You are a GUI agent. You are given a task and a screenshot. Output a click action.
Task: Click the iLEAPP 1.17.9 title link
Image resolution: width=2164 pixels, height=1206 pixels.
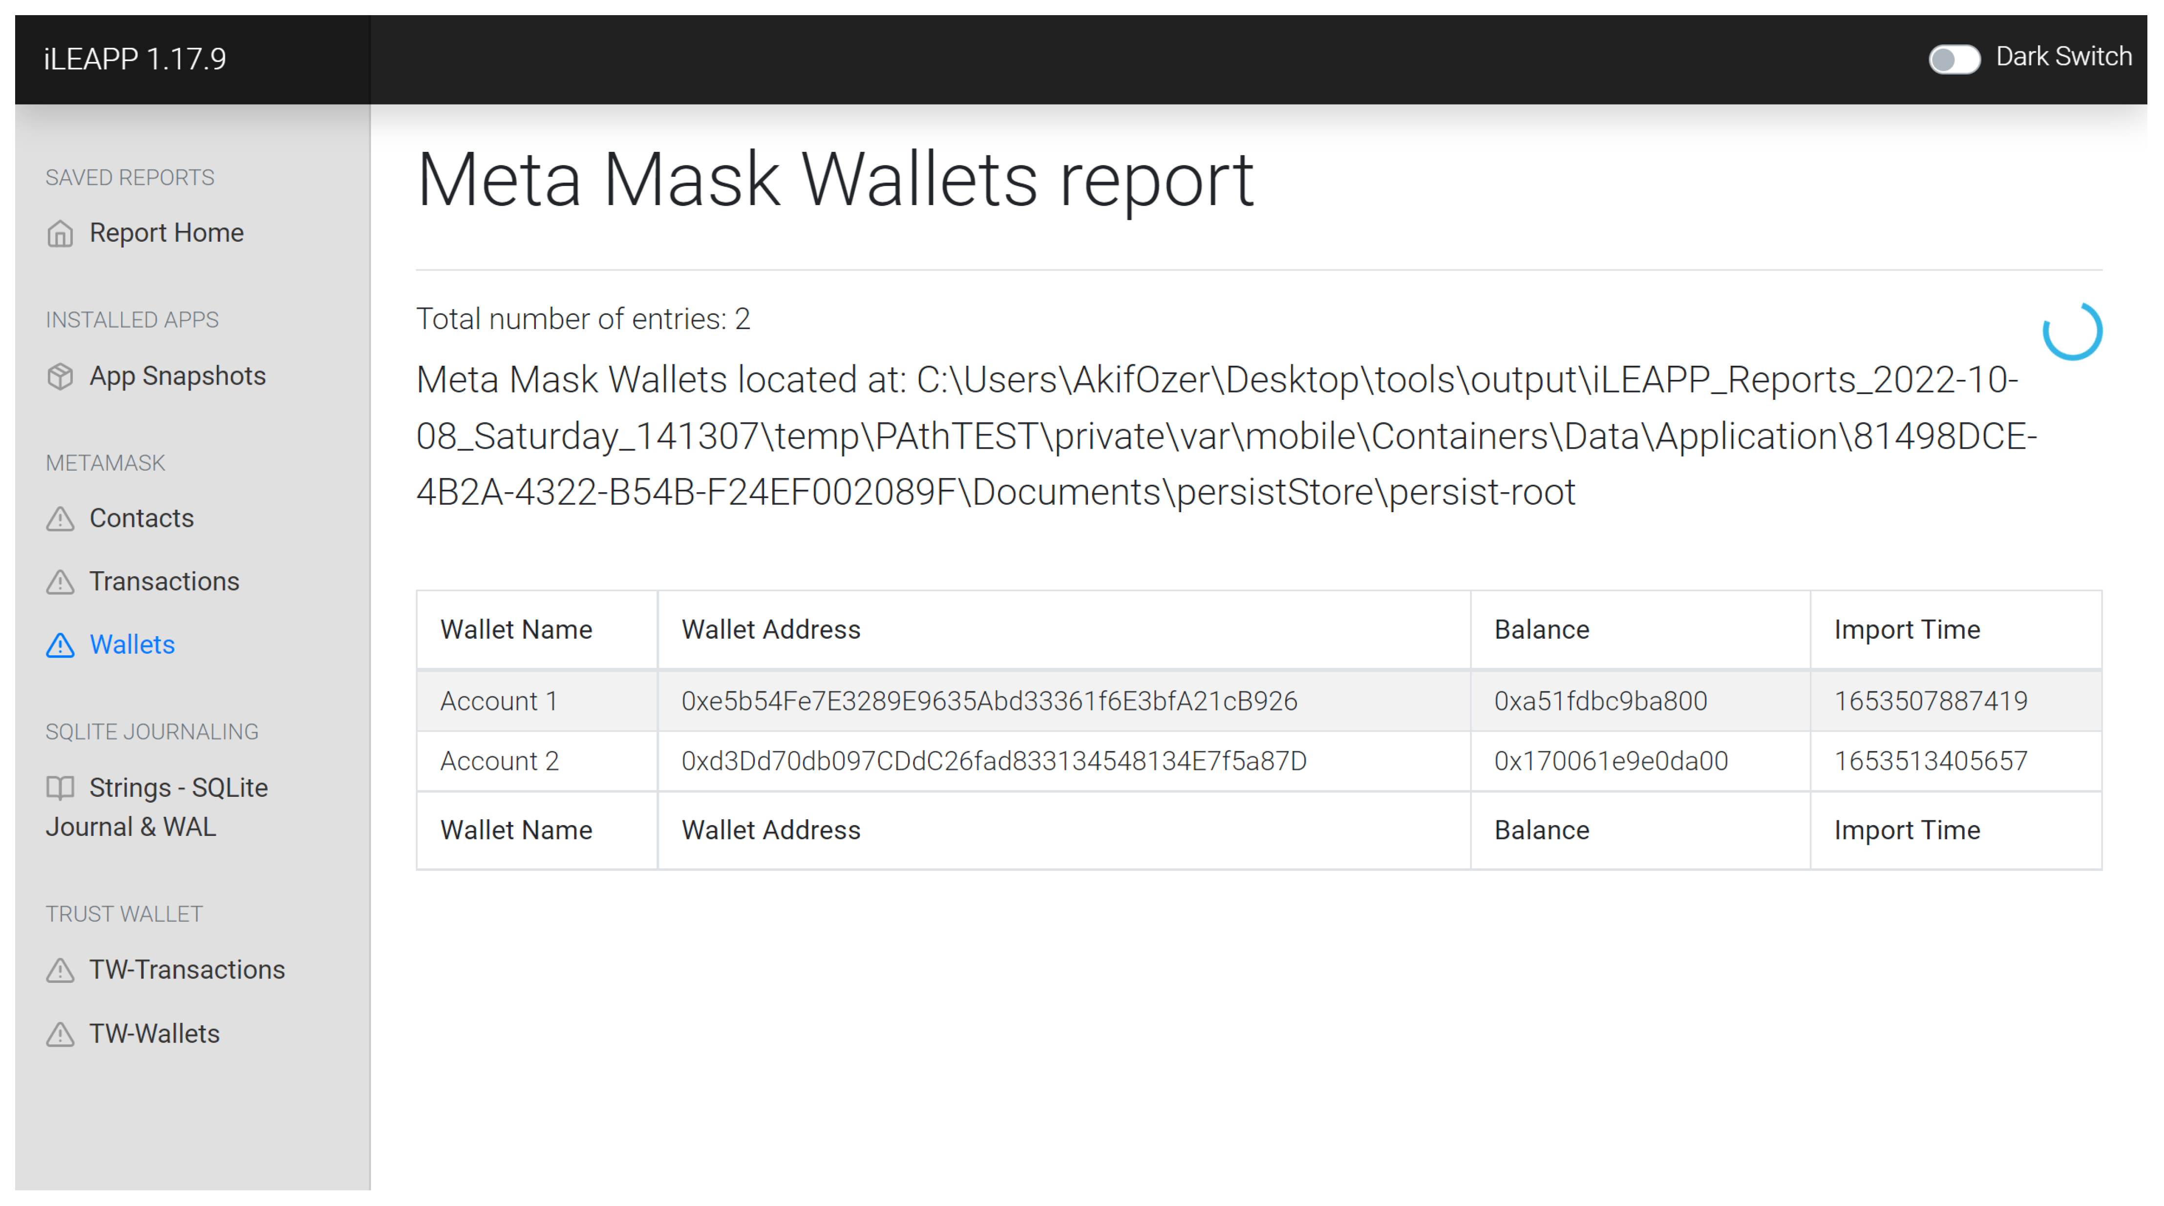[x=135, y=59]
